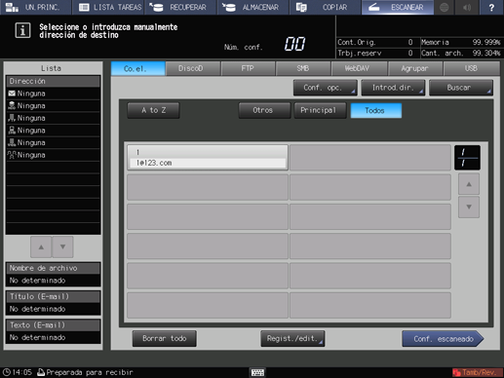Viewport: 504px width, 378px height.
Task: Switch to the Agrupar tab
Action: click(x=415, y=68)
